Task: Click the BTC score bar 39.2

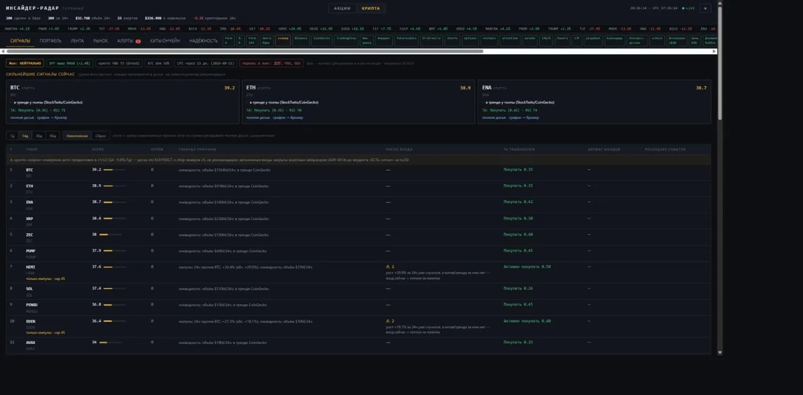Action: pos(115,170)
